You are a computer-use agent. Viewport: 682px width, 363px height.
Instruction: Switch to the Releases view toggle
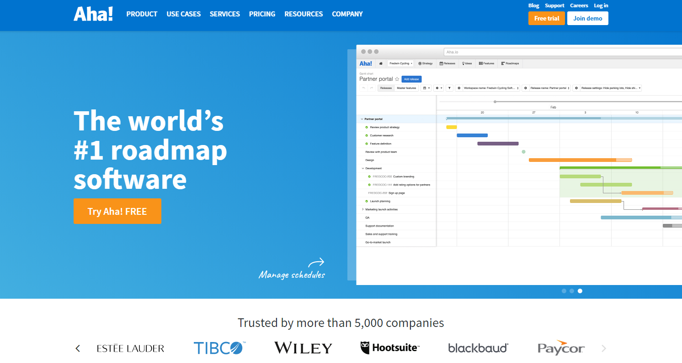(386, 88)
